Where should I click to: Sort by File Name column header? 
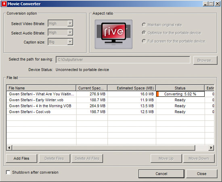click(41, 88)
